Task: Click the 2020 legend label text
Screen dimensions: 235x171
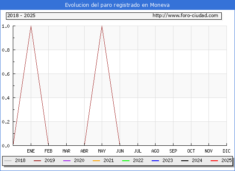Action: pos(79,160)
